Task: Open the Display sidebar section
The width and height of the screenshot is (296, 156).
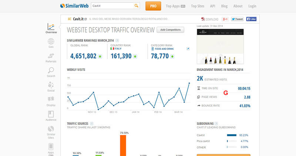Action: pyautogui.click(x=51, y=102)
